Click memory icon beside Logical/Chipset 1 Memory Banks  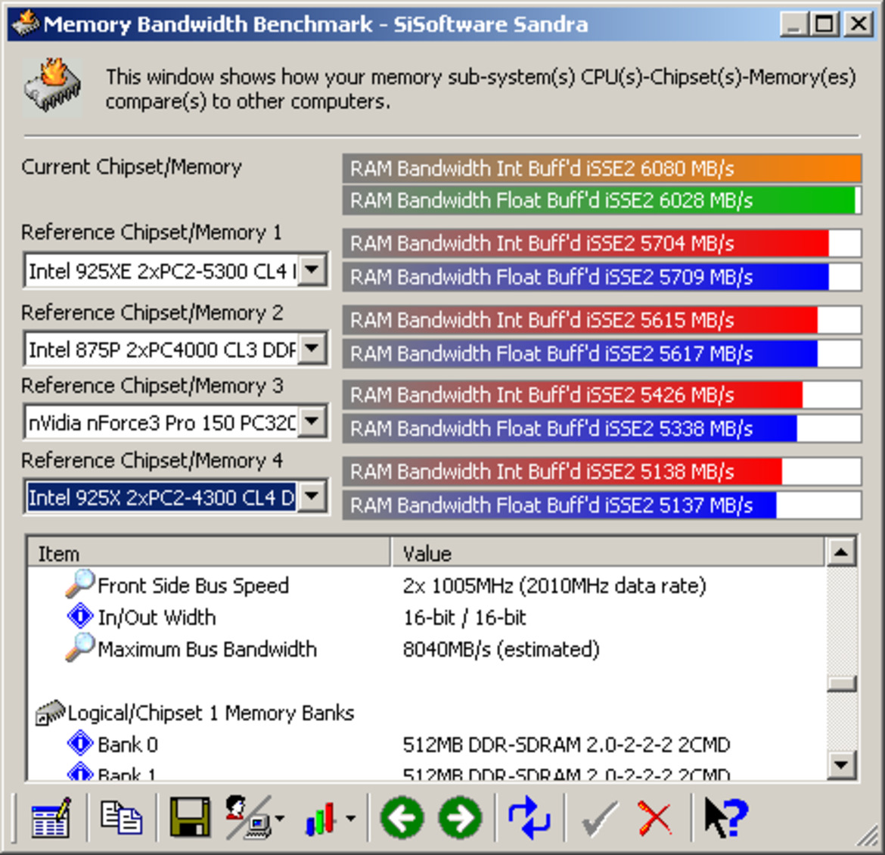click(50, 713)
